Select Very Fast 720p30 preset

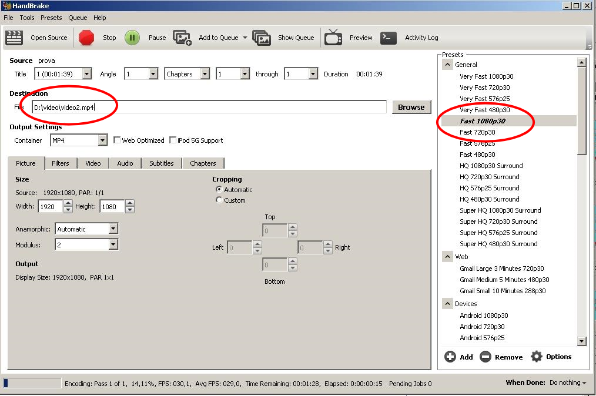tap(485, 88)
